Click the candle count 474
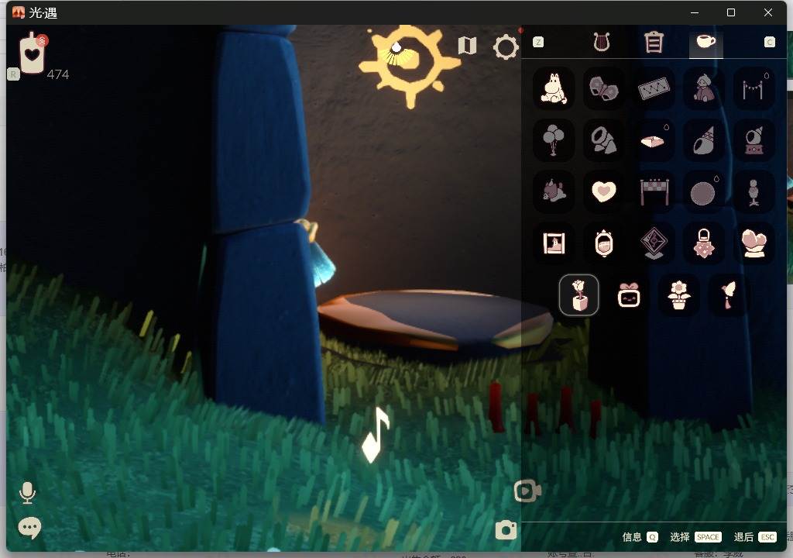This screenshot has height=558, width=793. coord(57,74)
